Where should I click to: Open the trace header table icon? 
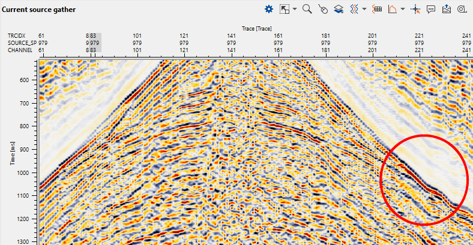378,9
